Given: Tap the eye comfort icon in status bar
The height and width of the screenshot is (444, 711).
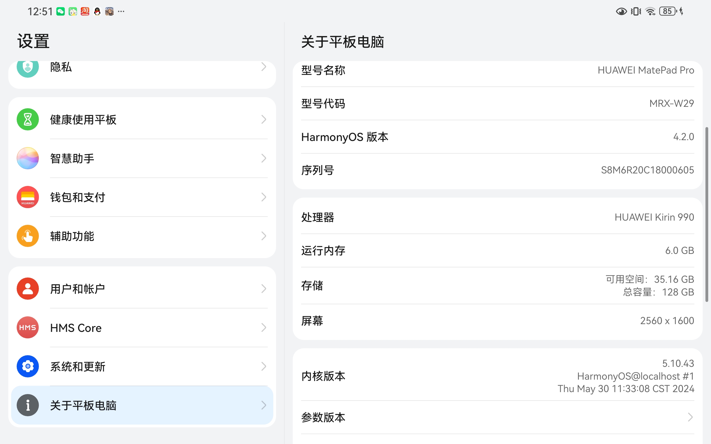Looking at the screenshot, I should pos(621,11).
